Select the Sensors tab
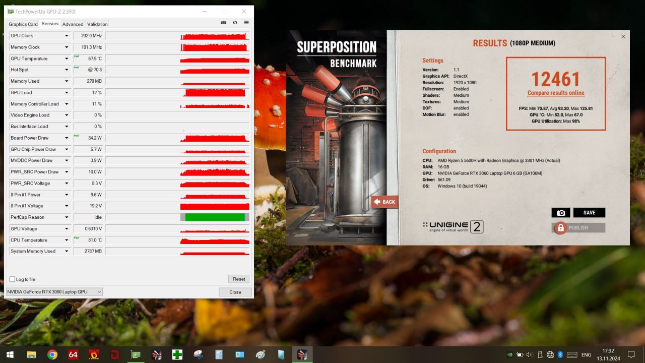The width and height of the screenshot is (645, 363). pyautogui.click(x=50, y=24)
